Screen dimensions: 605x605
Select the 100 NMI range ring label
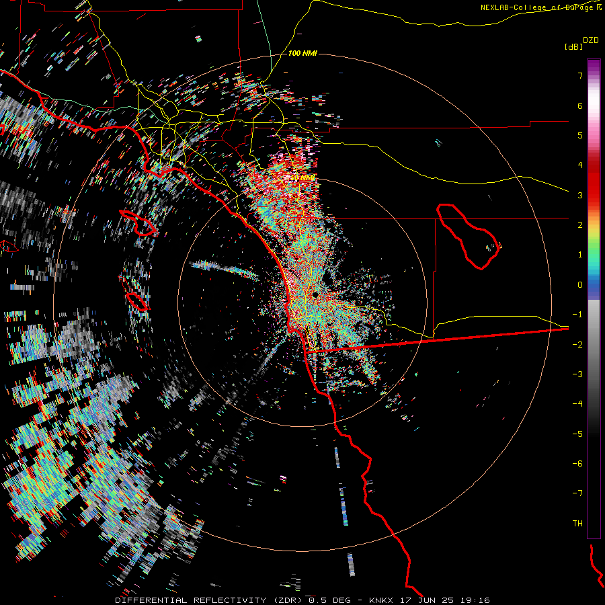302,53
